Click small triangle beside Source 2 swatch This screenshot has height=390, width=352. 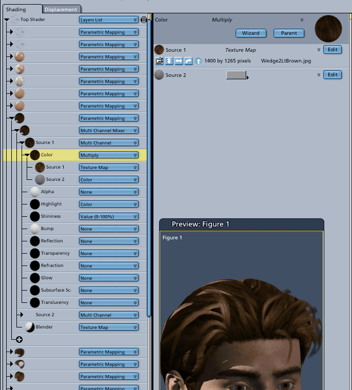248,77
